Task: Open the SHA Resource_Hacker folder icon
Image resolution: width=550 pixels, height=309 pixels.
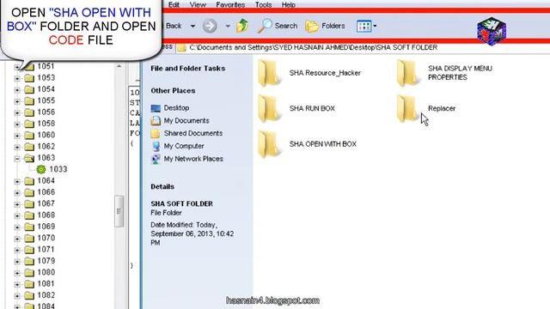Action: [x=269, y=73]
